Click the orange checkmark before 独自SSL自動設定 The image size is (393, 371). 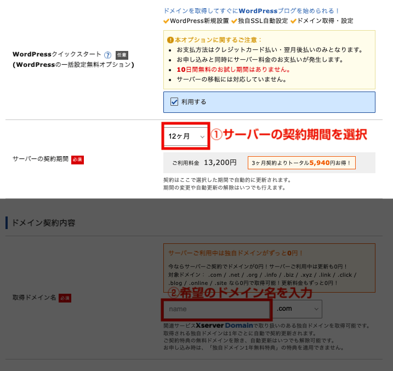(x=234, y=21)
